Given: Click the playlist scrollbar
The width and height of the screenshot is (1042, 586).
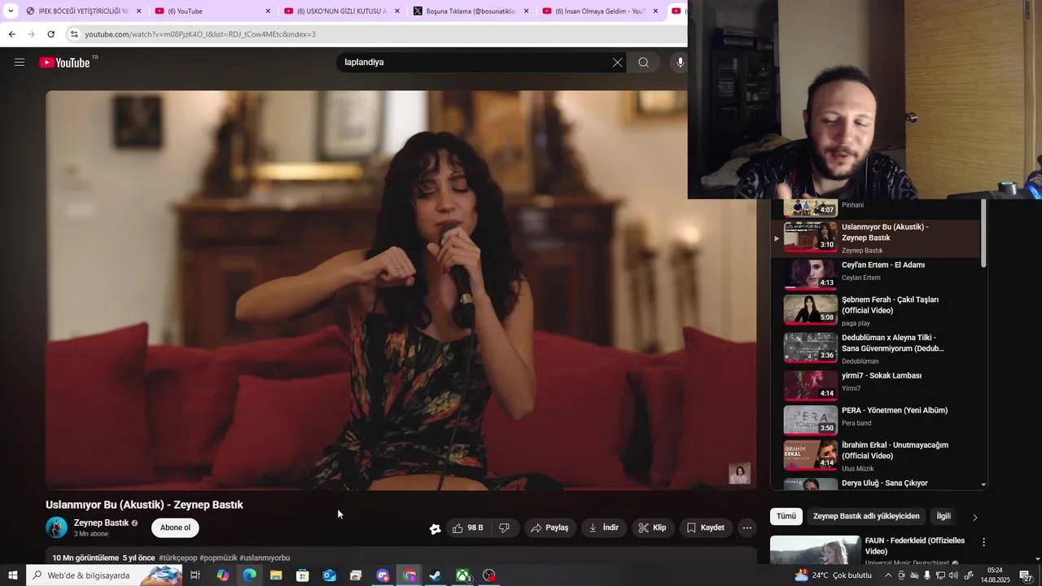Looking at the screenshot, I should coord(983,234).
